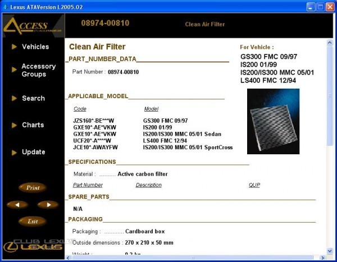Click the arrow icon beside Charts
The image size is (337, 262).
pyautogui.click(x=14, y=125)
